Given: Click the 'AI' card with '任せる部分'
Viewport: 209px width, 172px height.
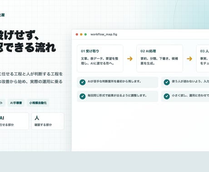Looking at the screenshot, I should (x=15, y=121).
